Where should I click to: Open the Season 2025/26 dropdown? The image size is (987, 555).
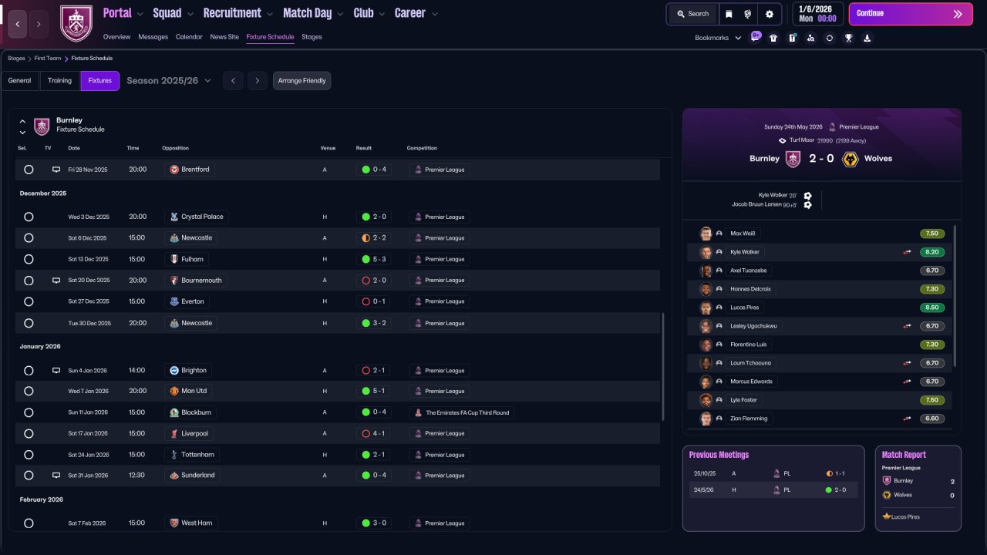(x=169, y=81)
